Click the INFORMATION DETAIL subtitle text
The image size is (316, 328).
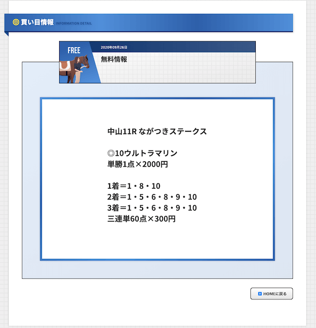tap(74, 24)
